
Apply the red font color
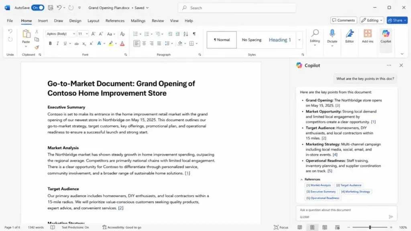coord(122,43)
